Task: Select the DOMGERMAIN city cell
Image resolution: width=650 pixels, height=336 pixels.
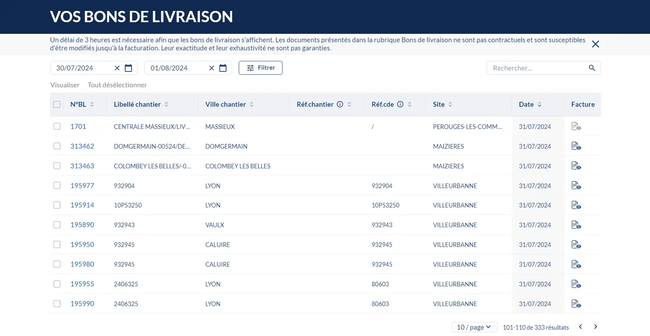Action: 226,146
